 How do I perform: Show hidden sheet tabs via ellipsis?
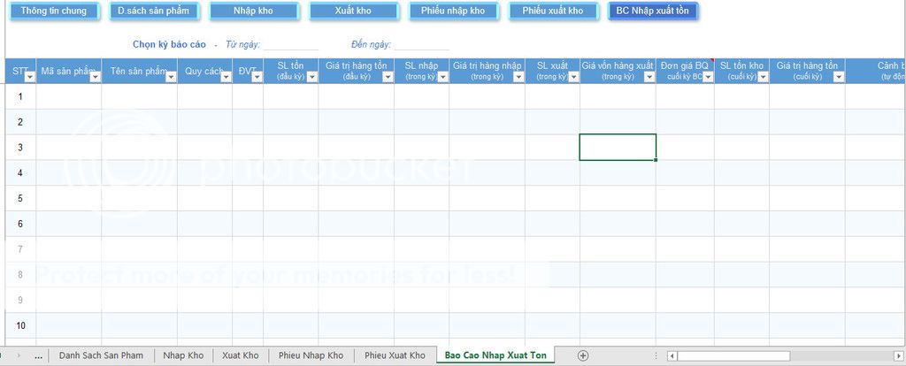(38, 355)
